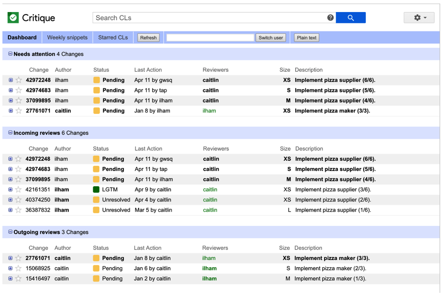Click "Apr 9 by caitlin" last action
The width and height of the screenshot is (446, 298).
tap(153, 190)
